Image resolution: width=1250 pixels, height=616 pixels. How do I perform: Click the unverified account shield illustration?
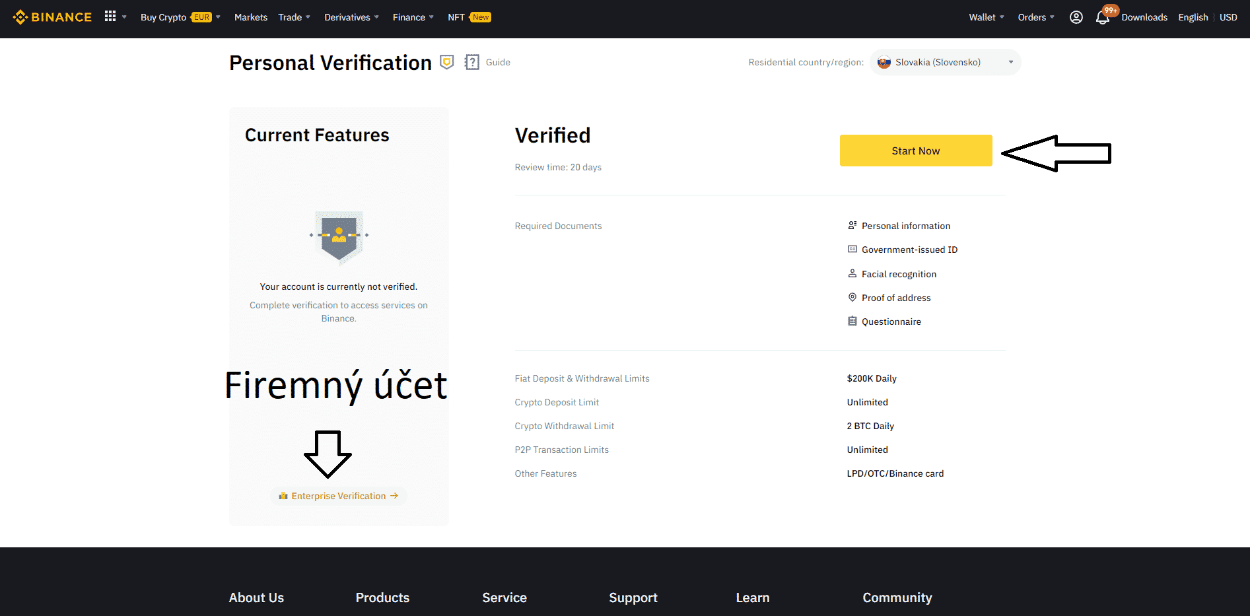(x=339, y=236)
